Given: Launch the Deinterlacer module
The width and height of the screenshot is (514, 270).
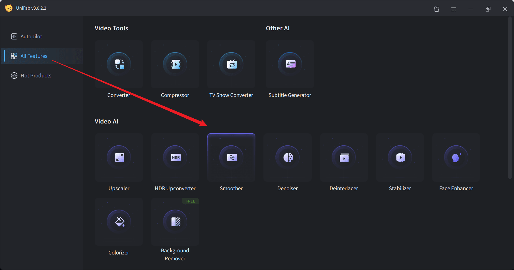Looking at the screenshot, I should (x=344, y=158).
